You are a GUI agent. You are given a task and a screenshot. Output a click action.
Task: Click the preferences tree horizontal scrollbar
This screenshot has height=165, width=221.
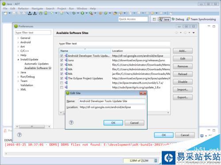32,126
